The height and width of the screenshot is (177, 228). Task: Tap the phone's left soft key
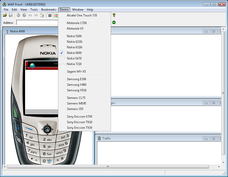point(29,128)
